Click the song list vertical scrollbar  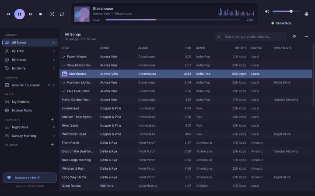point(314,75)
